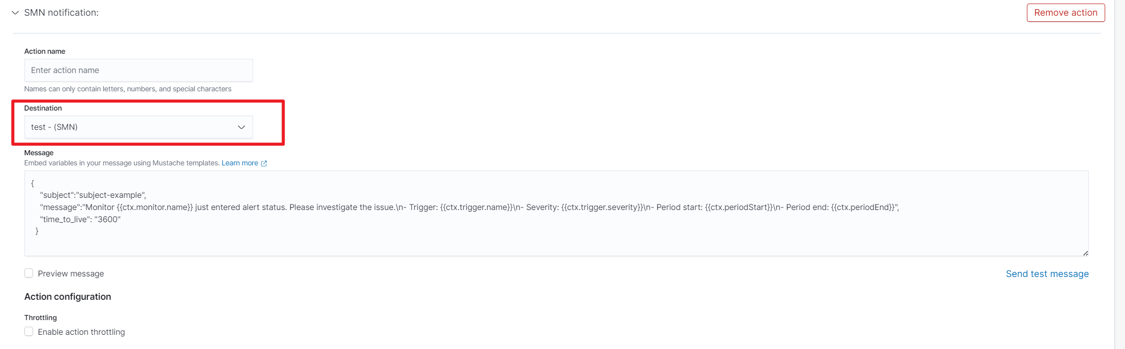This screenshot has width=1125, height=349.
Task: Place cursor on the time_to_live line
Action: click(x=80, y=220)
